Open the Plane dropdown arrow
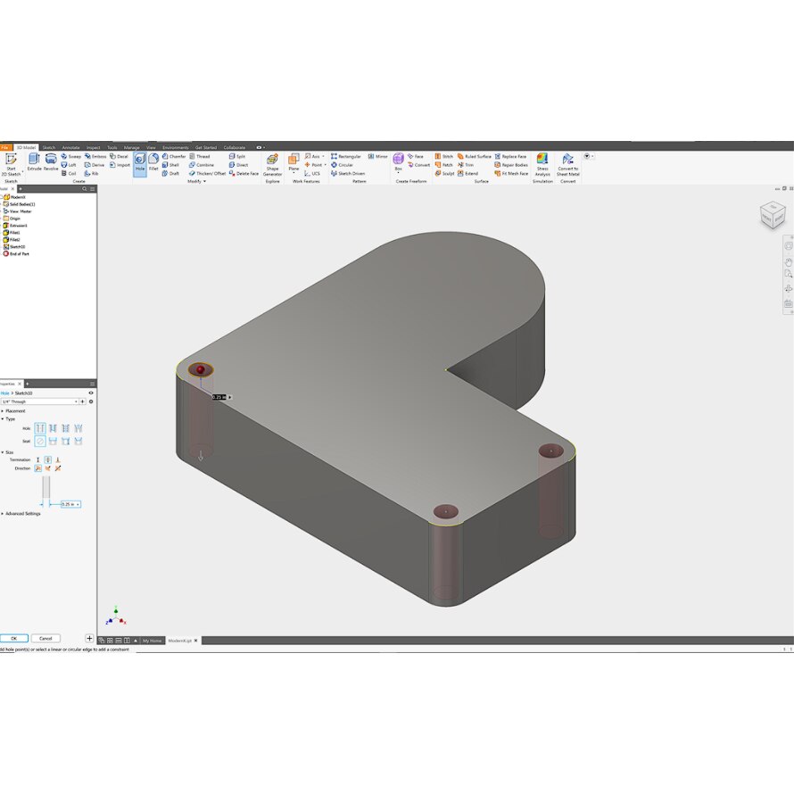Screen dimensions: 794x794 click(294, 173)
